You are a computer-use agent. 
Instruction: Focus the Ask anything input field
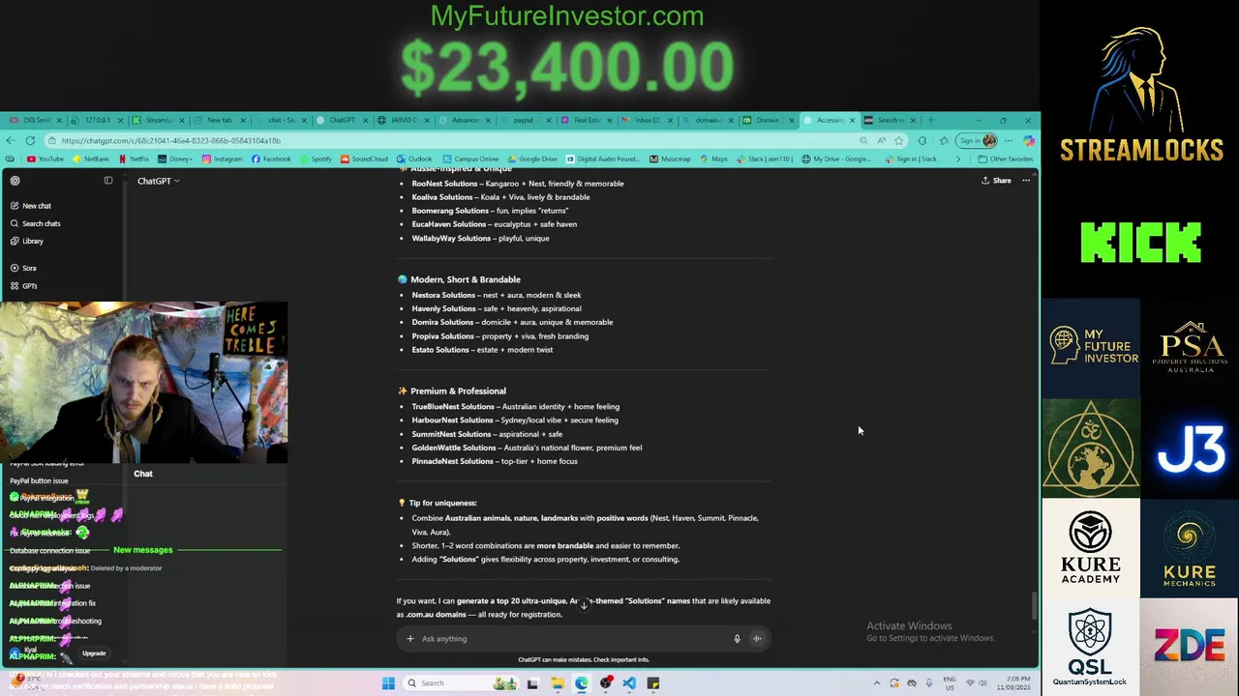click(x=571, y=638)
